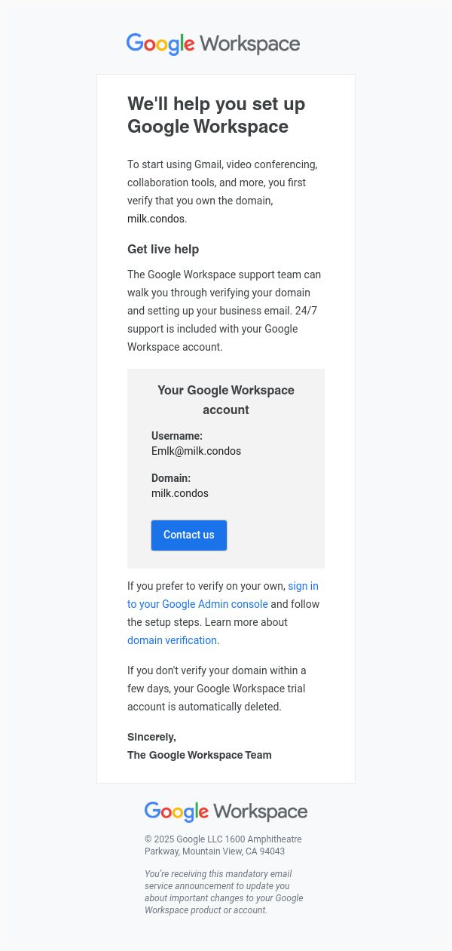Click the © 2025 Google LLC address text
Image resolution: width=452 pixels, height=951 pixels.
click(x=223, y=845)
